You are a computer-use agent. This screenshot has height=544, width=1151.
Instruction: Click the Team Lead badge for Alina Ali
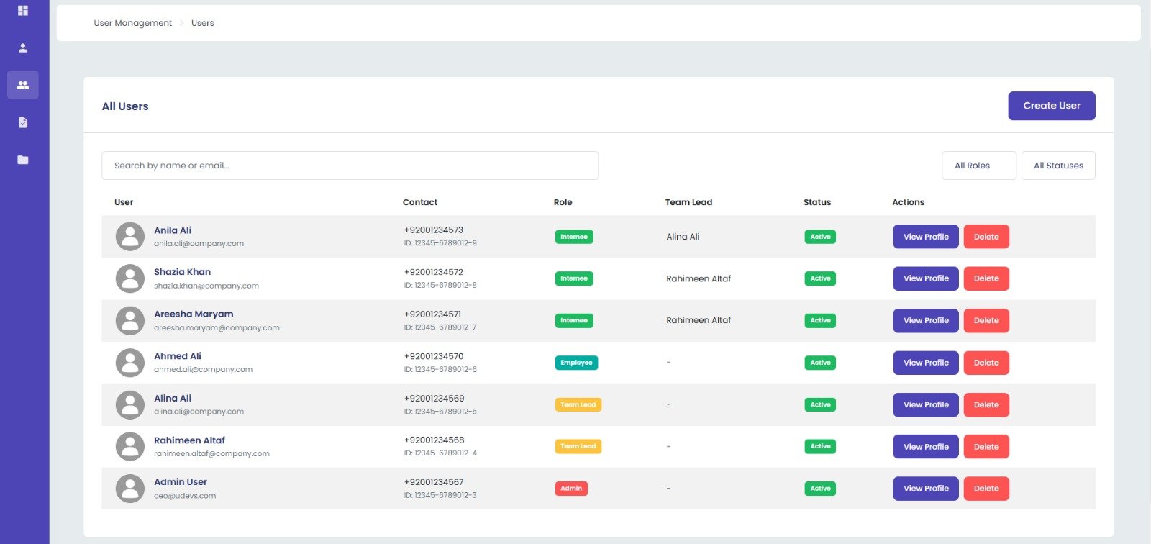578,404
